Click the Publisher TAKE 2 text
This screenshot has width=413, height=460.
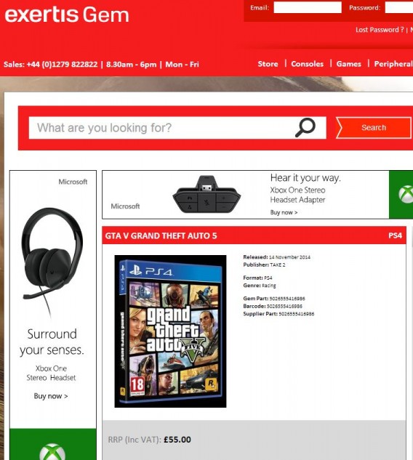(264, 265)
